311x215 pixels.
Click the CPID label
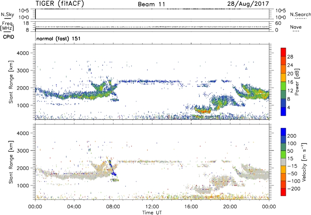pos(9,37)
